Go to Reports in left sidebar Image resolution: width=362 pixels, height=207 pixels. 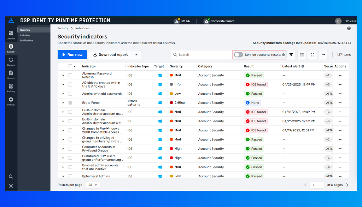(x=11, y=75)
